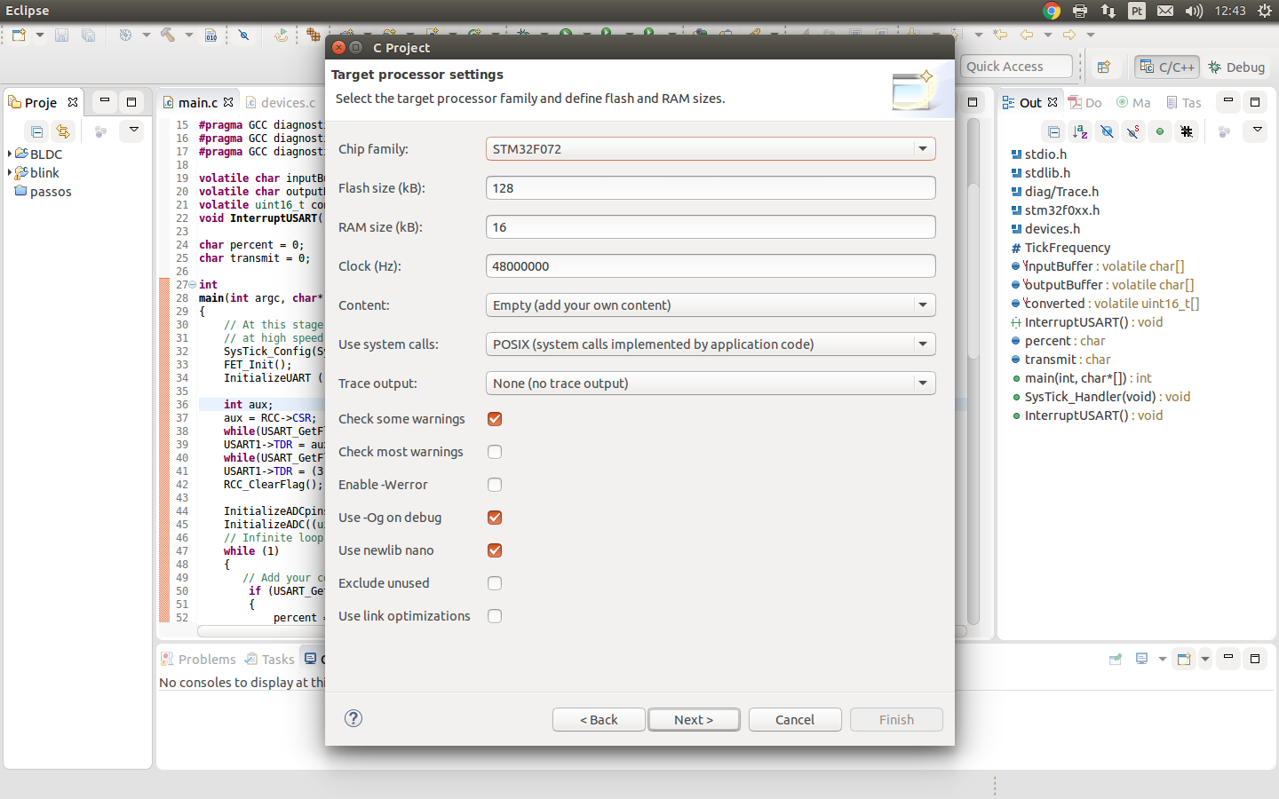Screen dimensions: 1279x799
Task: Switch to the main.c editor tab
Action: coord(198,102)
